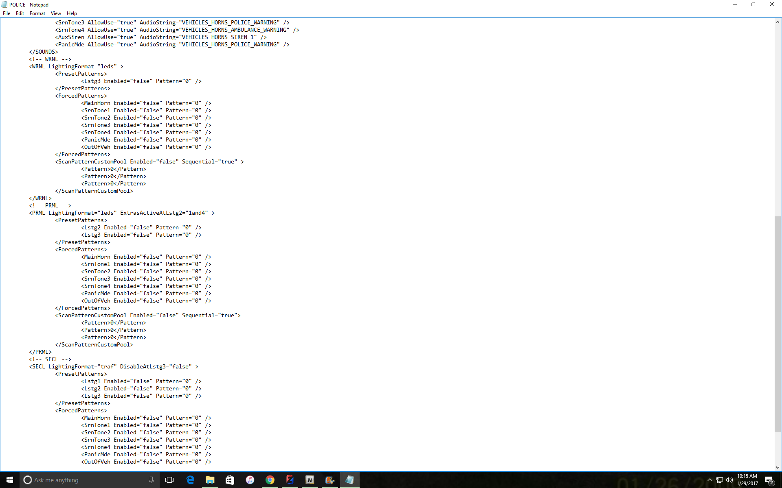The image size is (782, 488).
Task: Launch Microsoft Edge from taskbar
Action: tap(190, 480)
